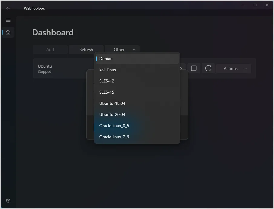Expand the Actions dropdown for Ubuntu

(x=233, y=69)
